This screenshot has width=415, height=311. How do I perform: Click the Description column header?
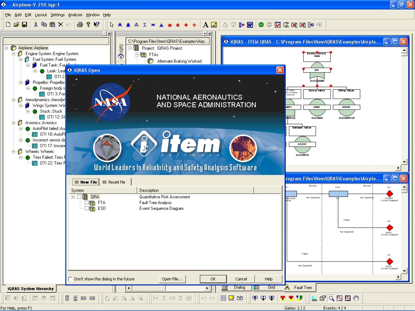pyautogui.click(x=195, y=190)
